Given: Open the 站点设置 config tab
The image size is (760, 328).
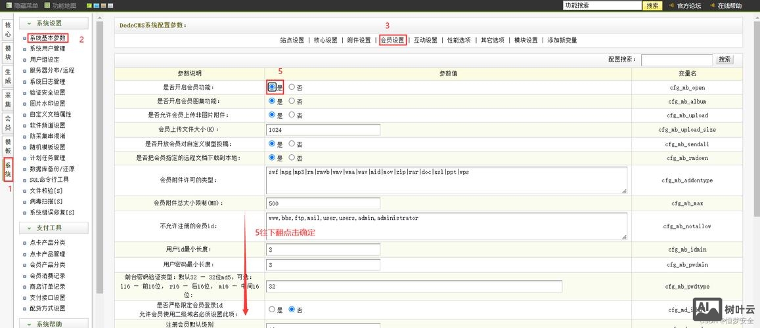Looking at the screenshot, I should pos(292,40).
